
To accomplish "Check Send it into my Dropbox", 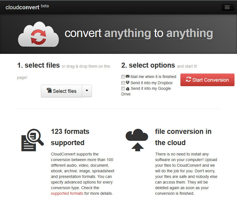I will click(x=123, y=83).
